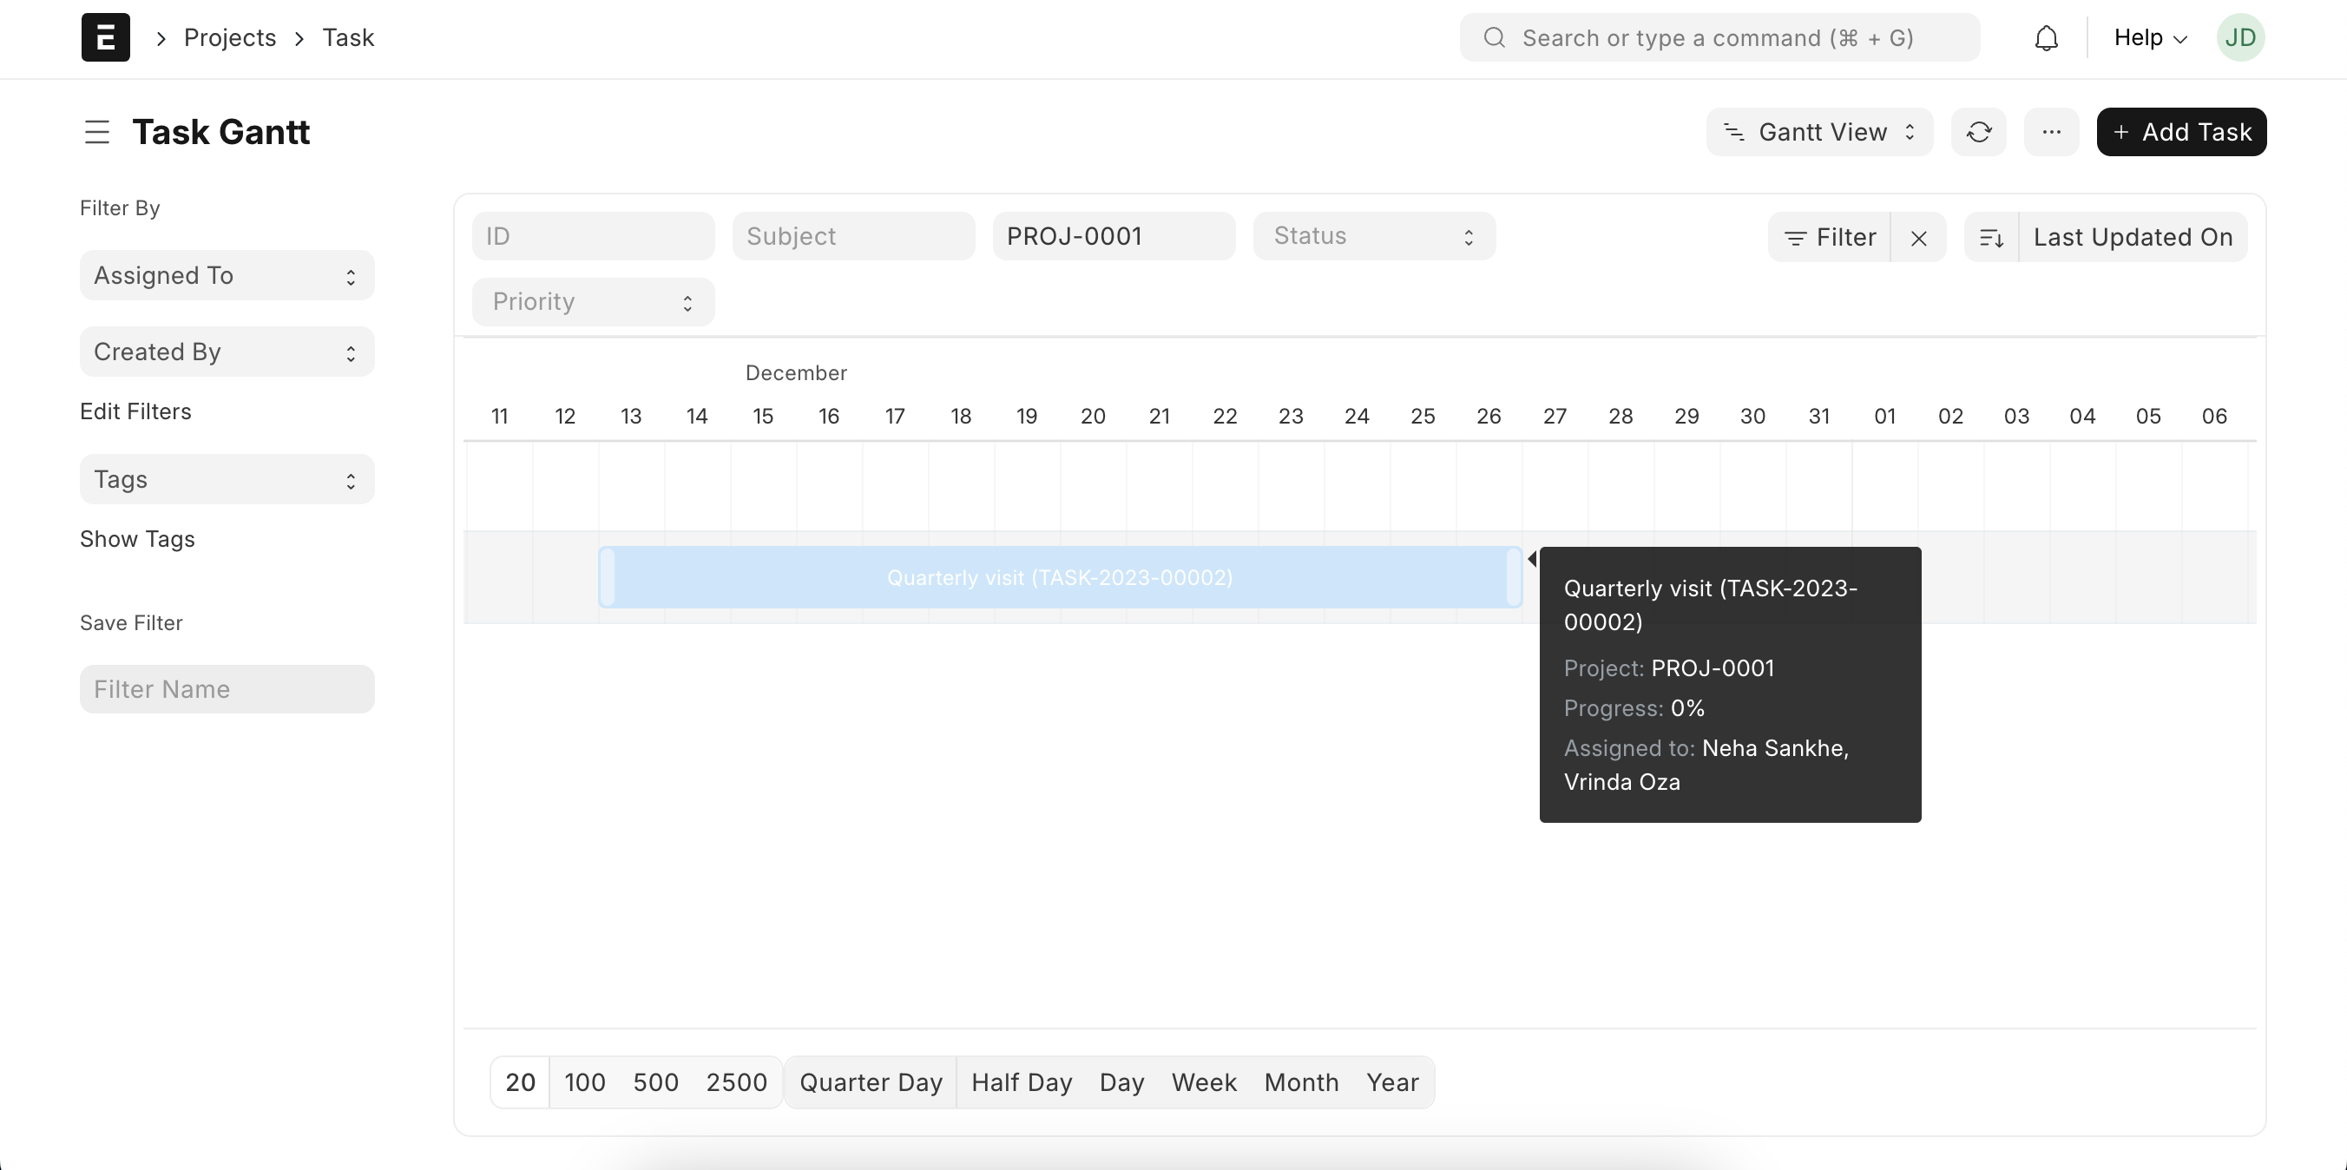2347x1170 pixels.
Task: Open the notifications bell
Action: tap(2047, 37)
